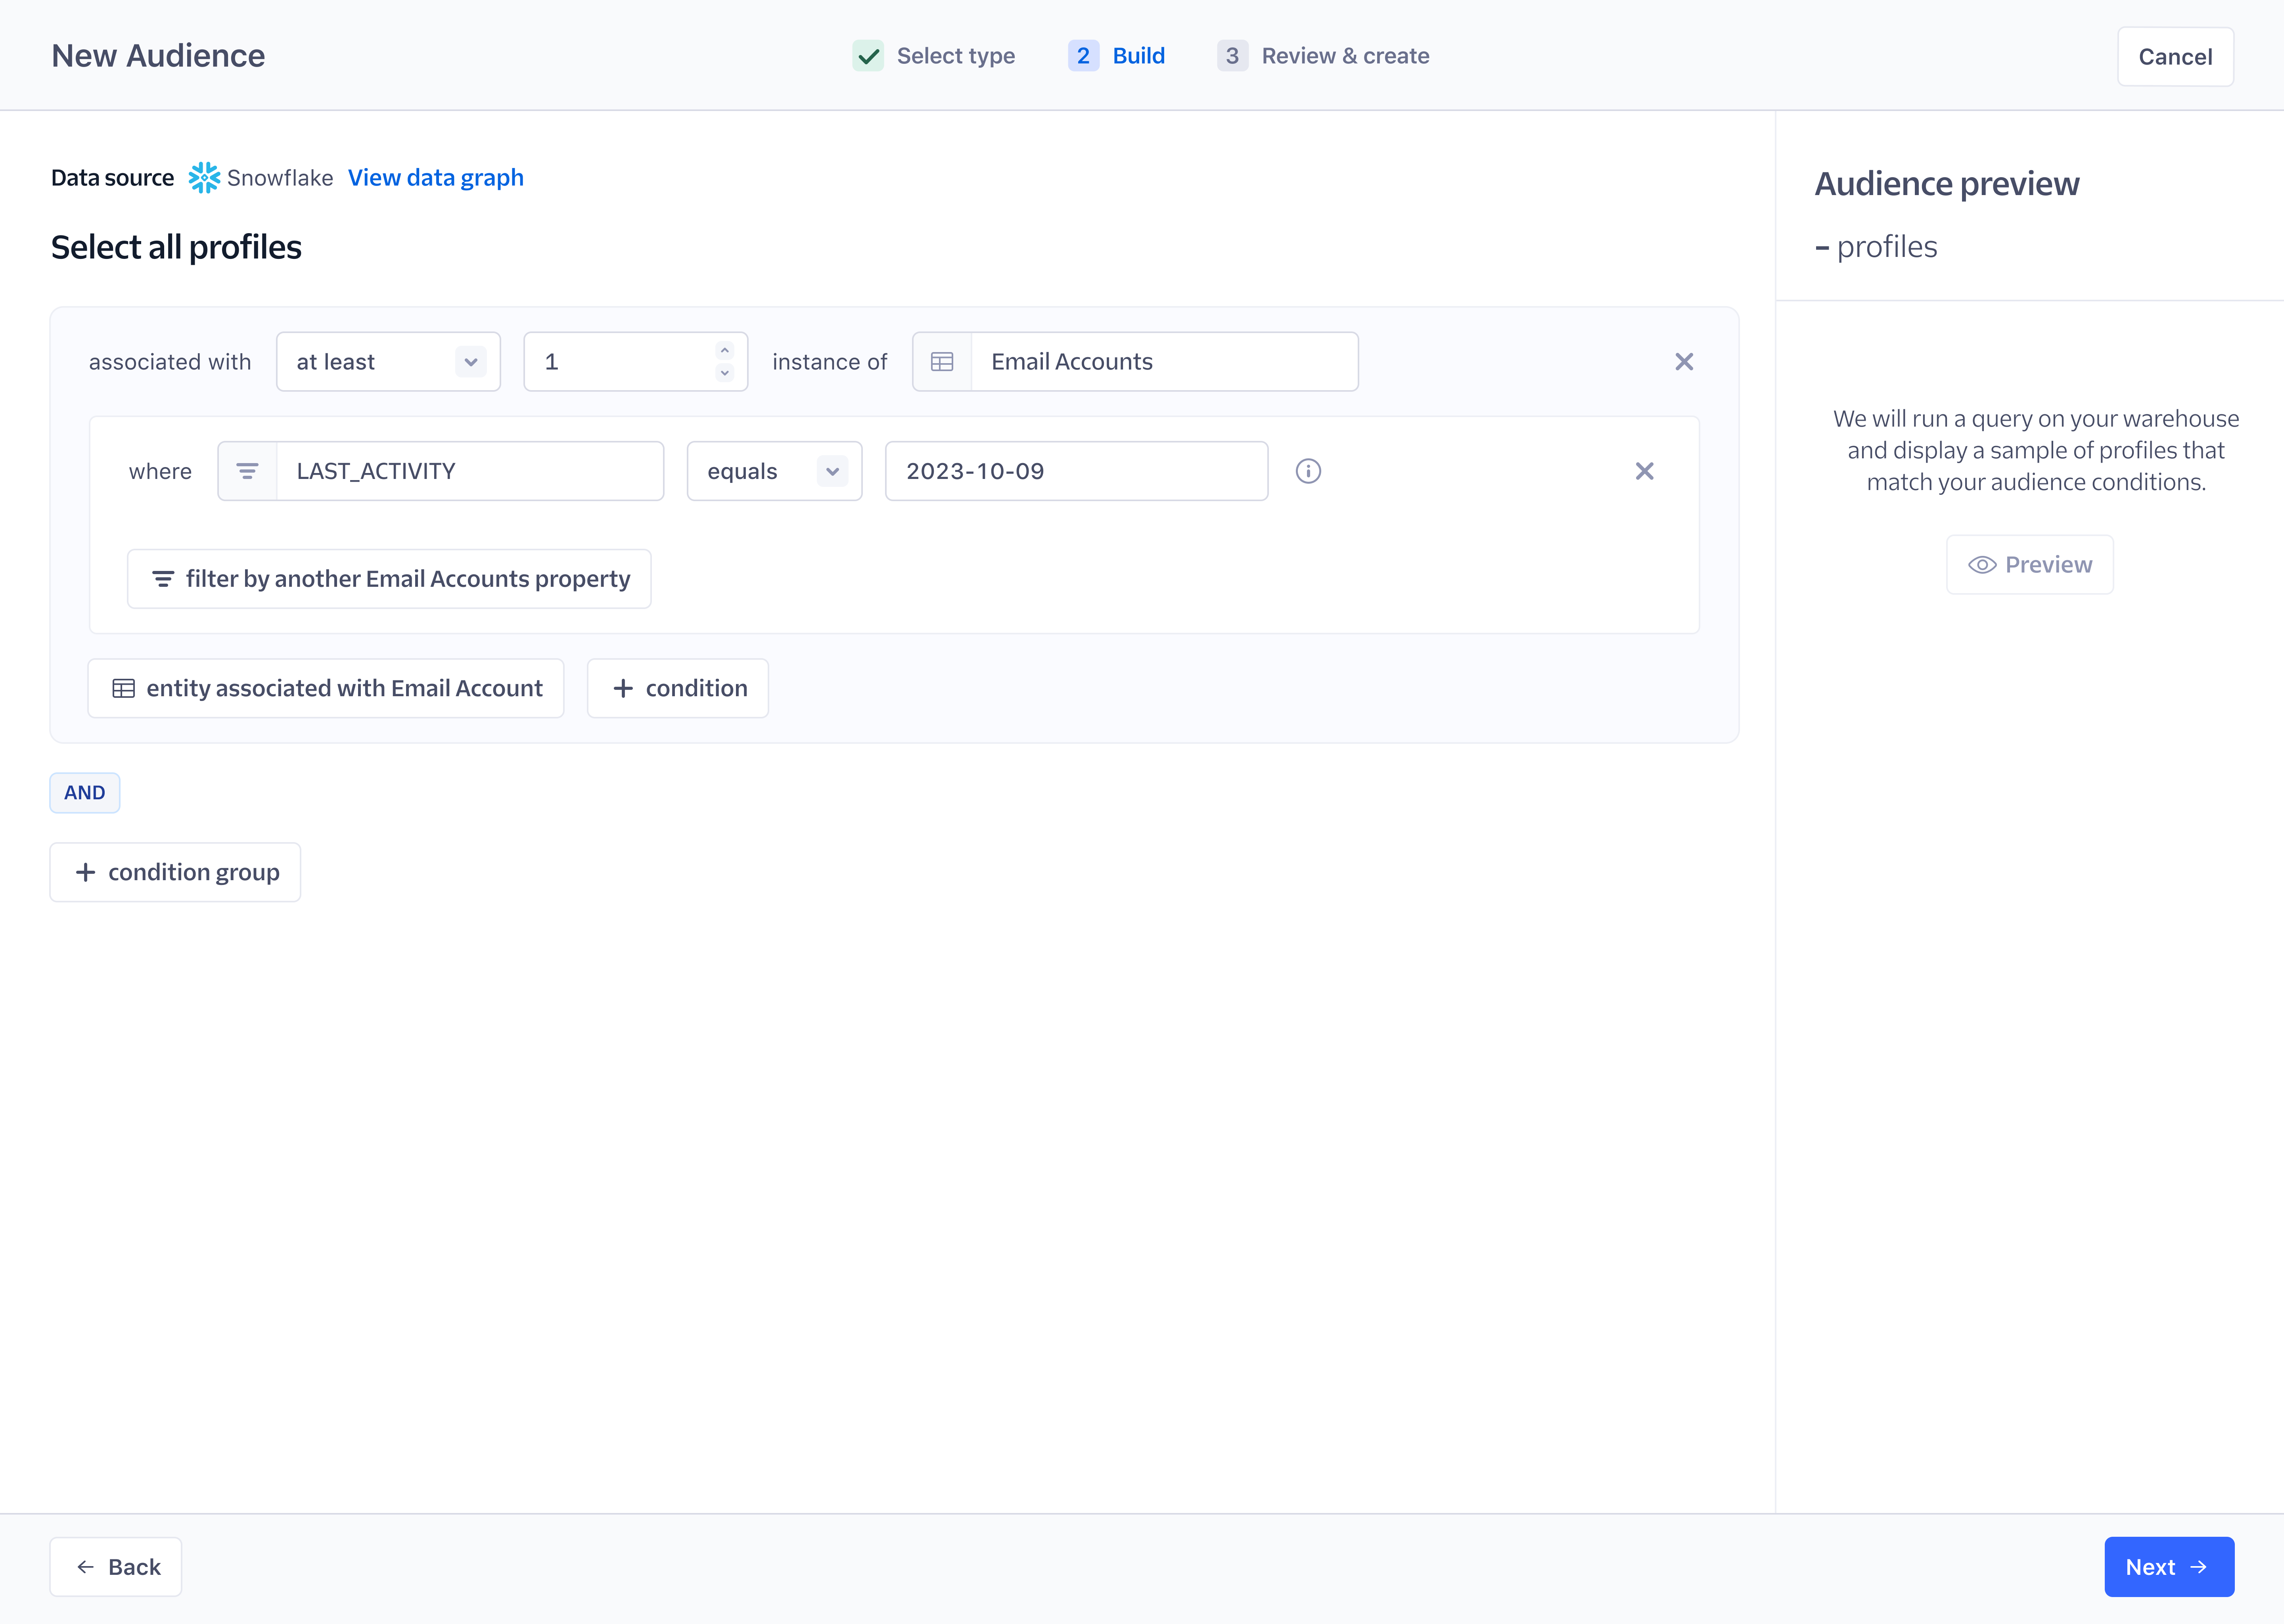Click the filter icon on LAST_ACTIVITY row
This screenshot has width=2284, height=1624.
point(248,469)
